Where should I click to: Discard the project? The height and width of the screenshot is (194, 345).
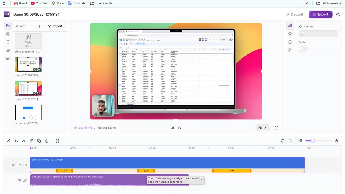294,14
